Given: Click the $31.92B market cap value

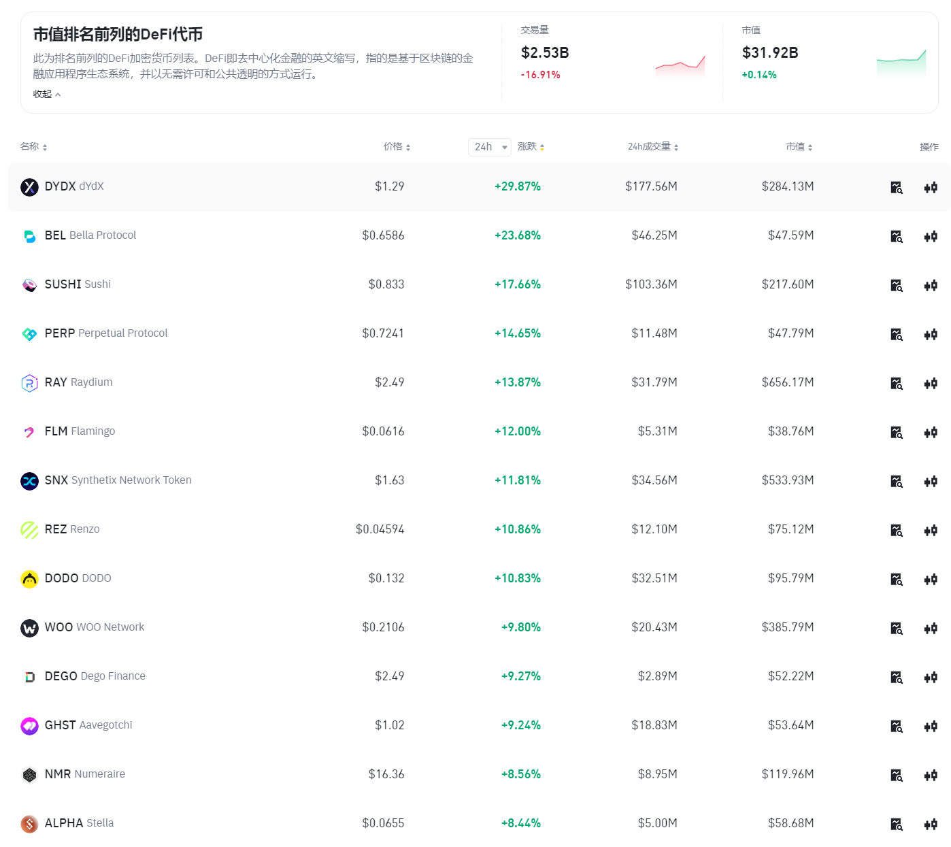Looking at the screenshot, I should pos(770,53).
